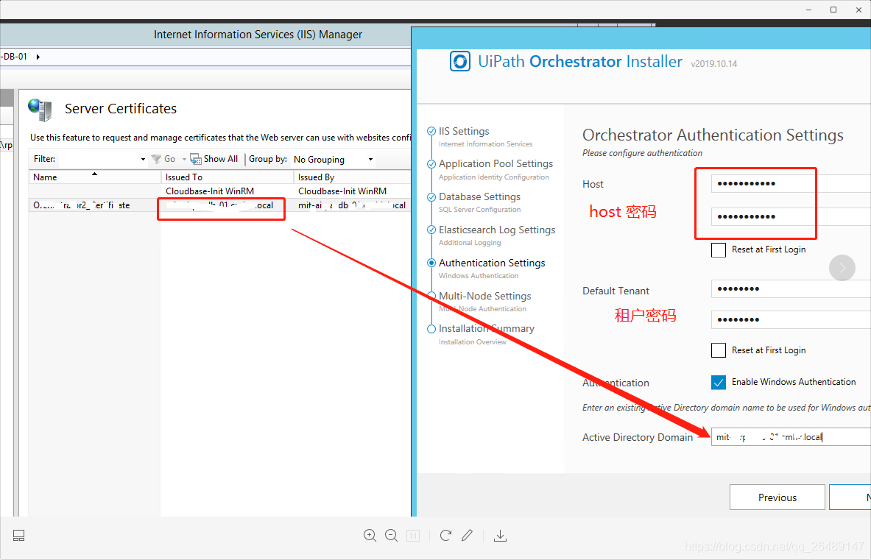Screen dimensions: 871x560
Task: Click the Previous button
Action: pos(777,497)
